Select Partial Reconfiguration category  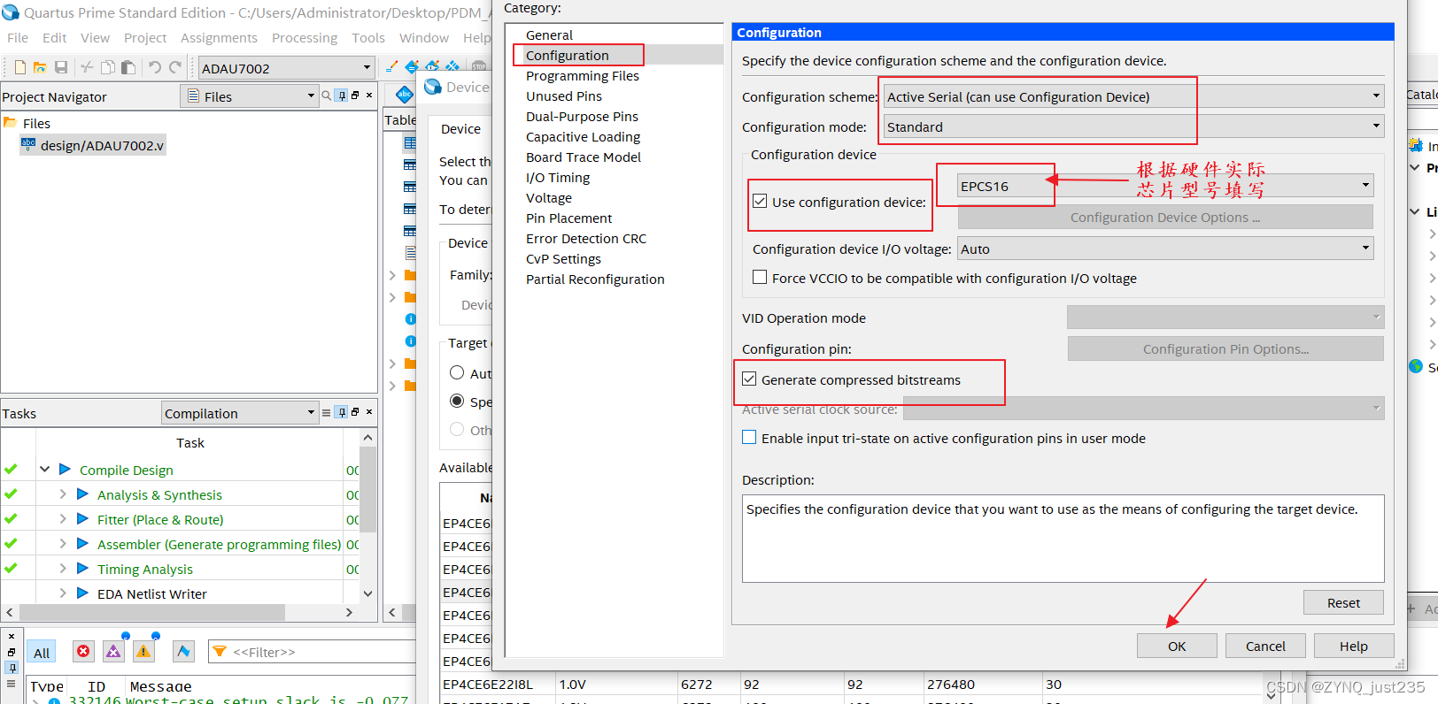595,279
